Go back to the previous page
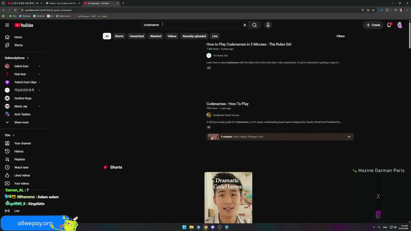Screen dimensions: 411x231 coord(4,10)
